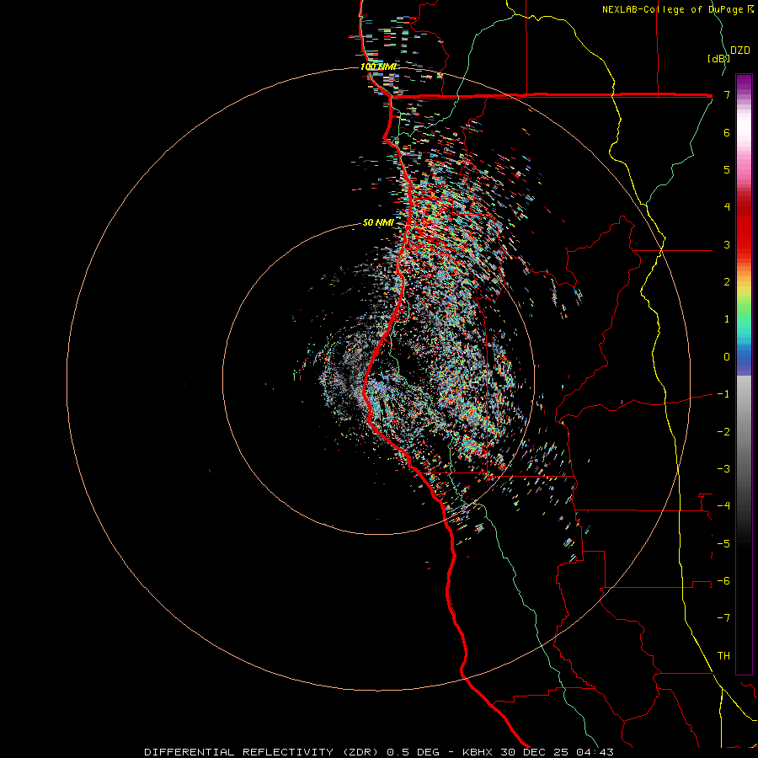This screenshot has height=758, width=758.
Task: Click the scale value -6
Action: click(723, 581)
